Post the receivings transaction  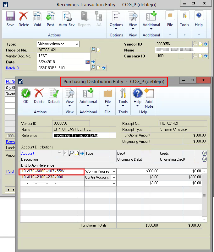(51, 19)
